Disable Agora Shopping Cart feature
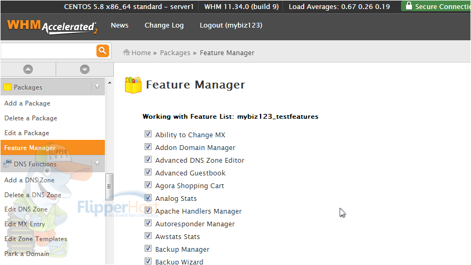This screenshot has width=471, height=265. tap(148, 184)
